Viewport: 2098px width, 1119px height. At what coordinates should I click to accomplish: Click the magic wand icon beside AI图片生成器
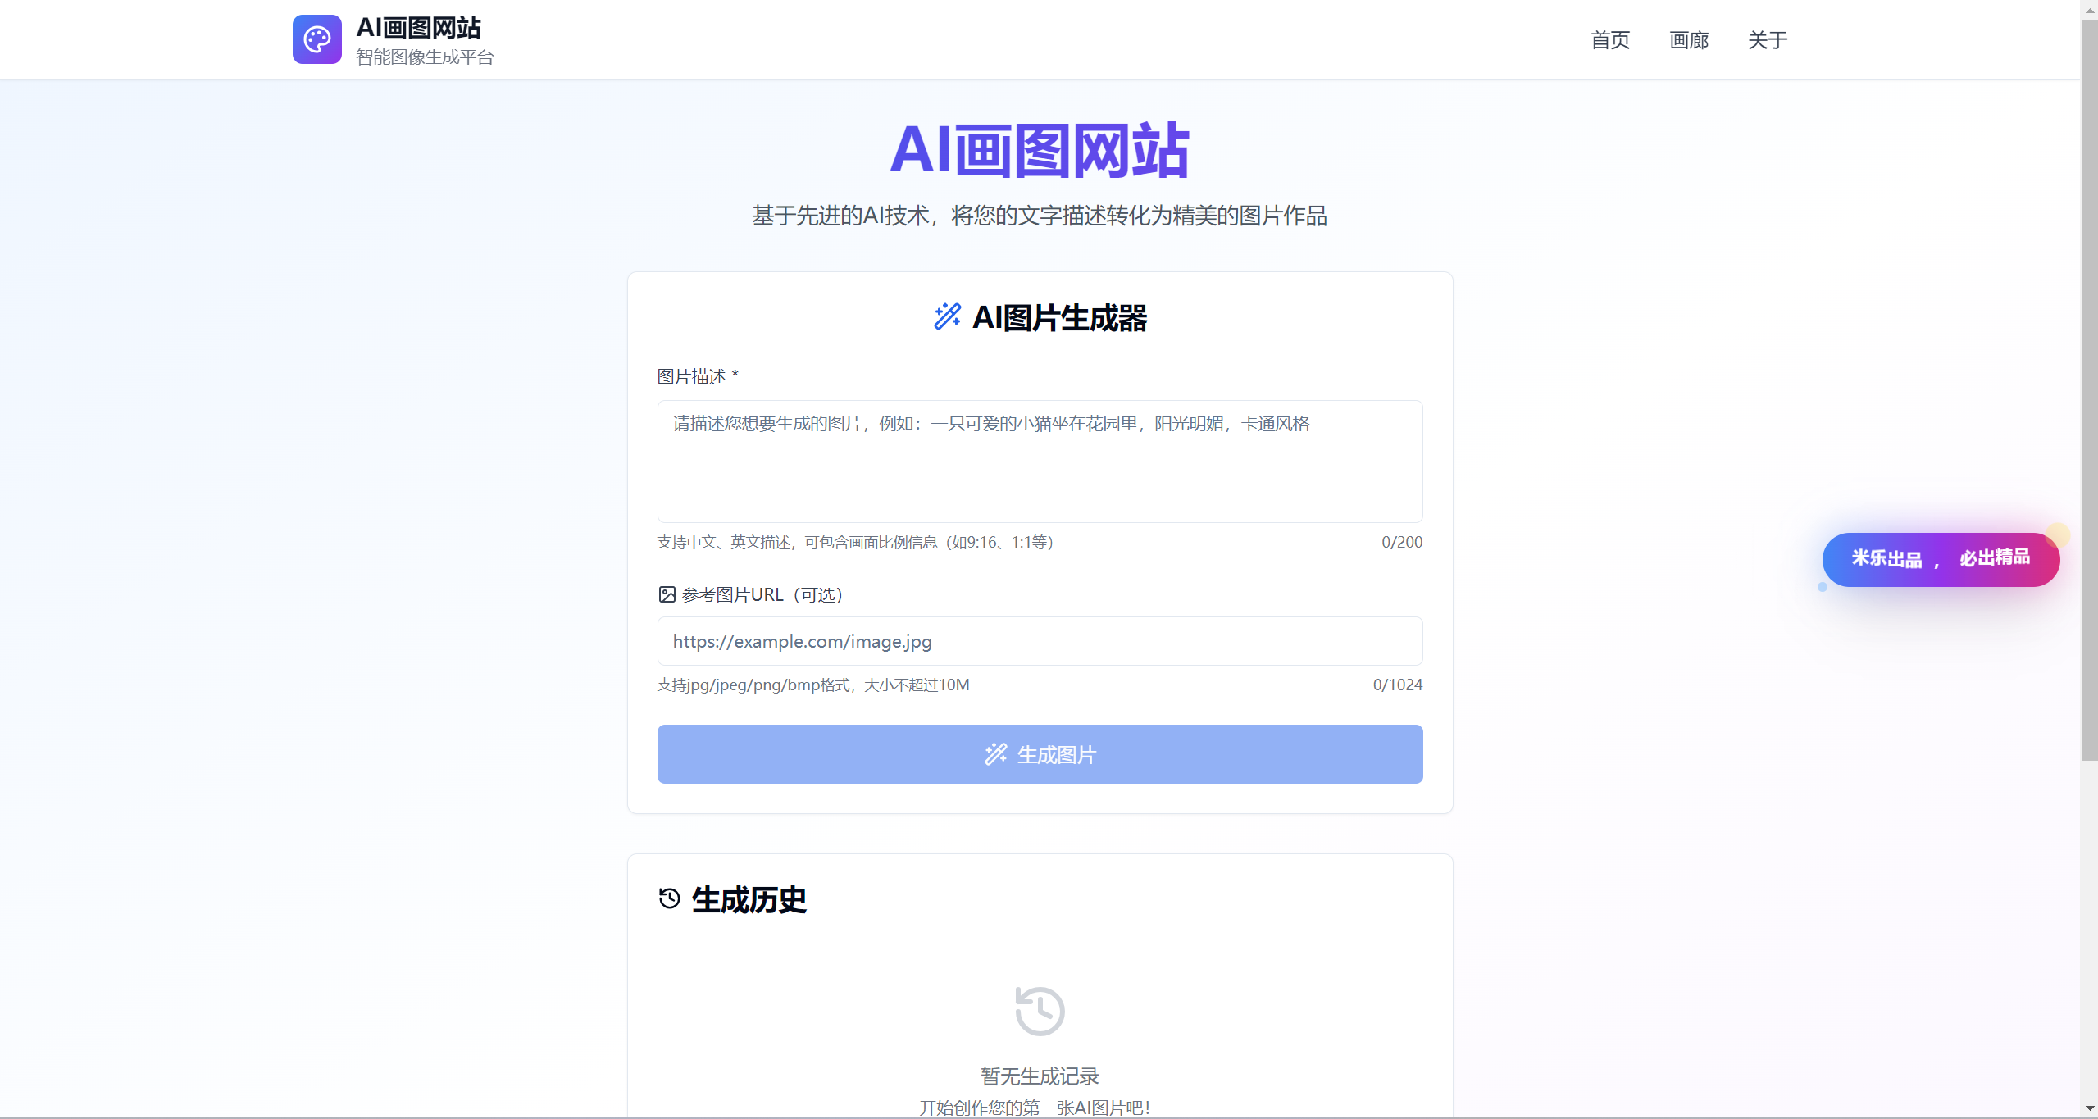(x=947, y=316)
